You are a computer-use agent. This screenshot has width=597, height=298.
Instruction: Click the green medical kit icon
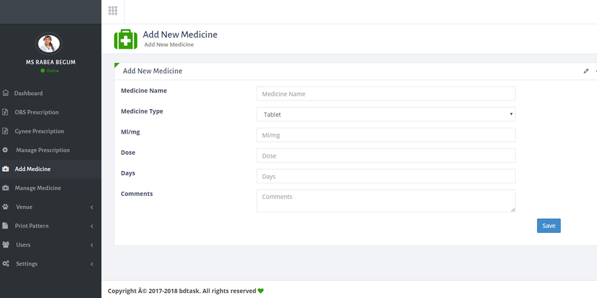click(x=125, y=39)
